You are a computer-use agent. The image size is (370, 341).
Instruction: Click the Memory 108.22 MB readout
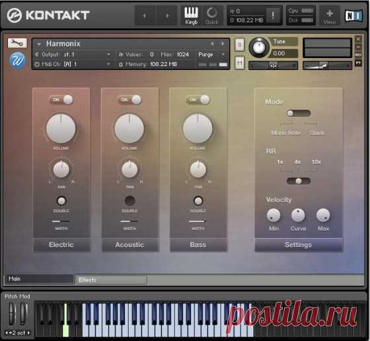[x=163, y=64]
